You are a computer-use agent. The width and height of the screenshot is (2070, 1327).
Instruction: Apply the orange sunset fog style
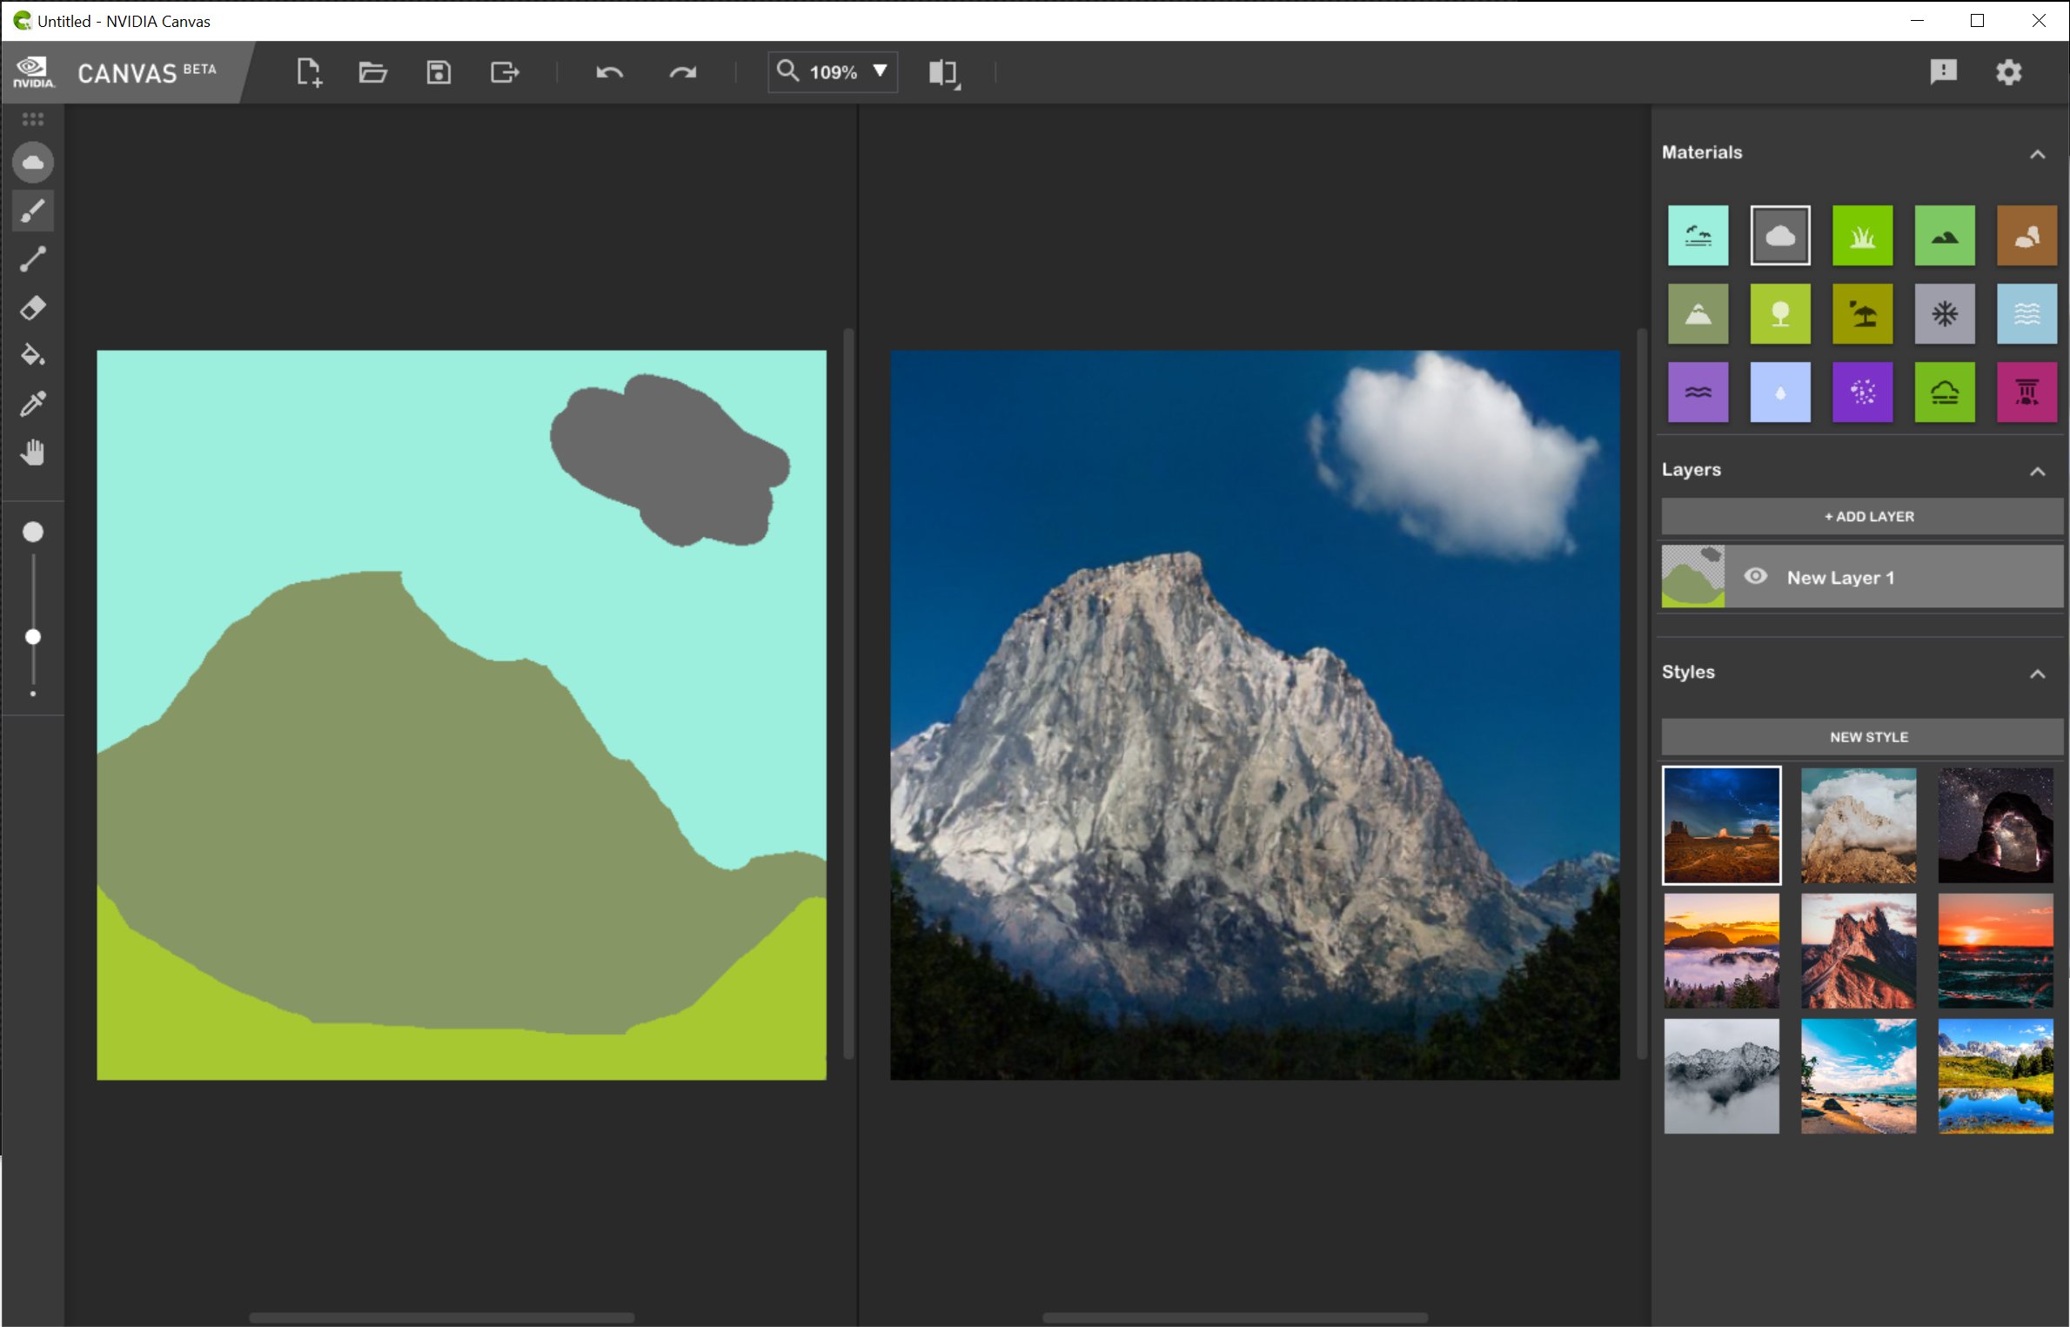(x=1721, y=950)
